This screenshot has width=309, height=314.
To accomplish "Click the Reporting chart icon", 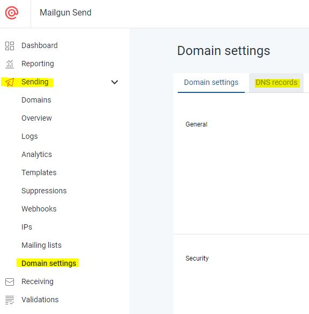I will (x=10, y=64).
